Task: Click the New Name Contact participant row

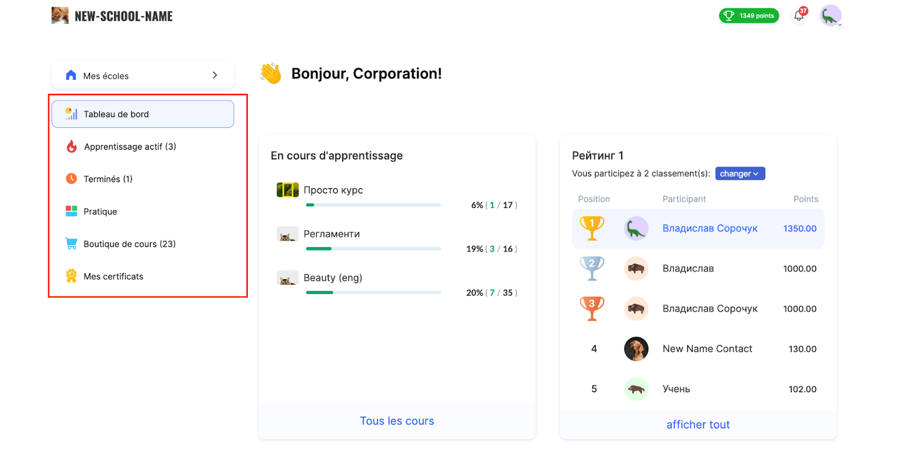Action: point(707,349)
